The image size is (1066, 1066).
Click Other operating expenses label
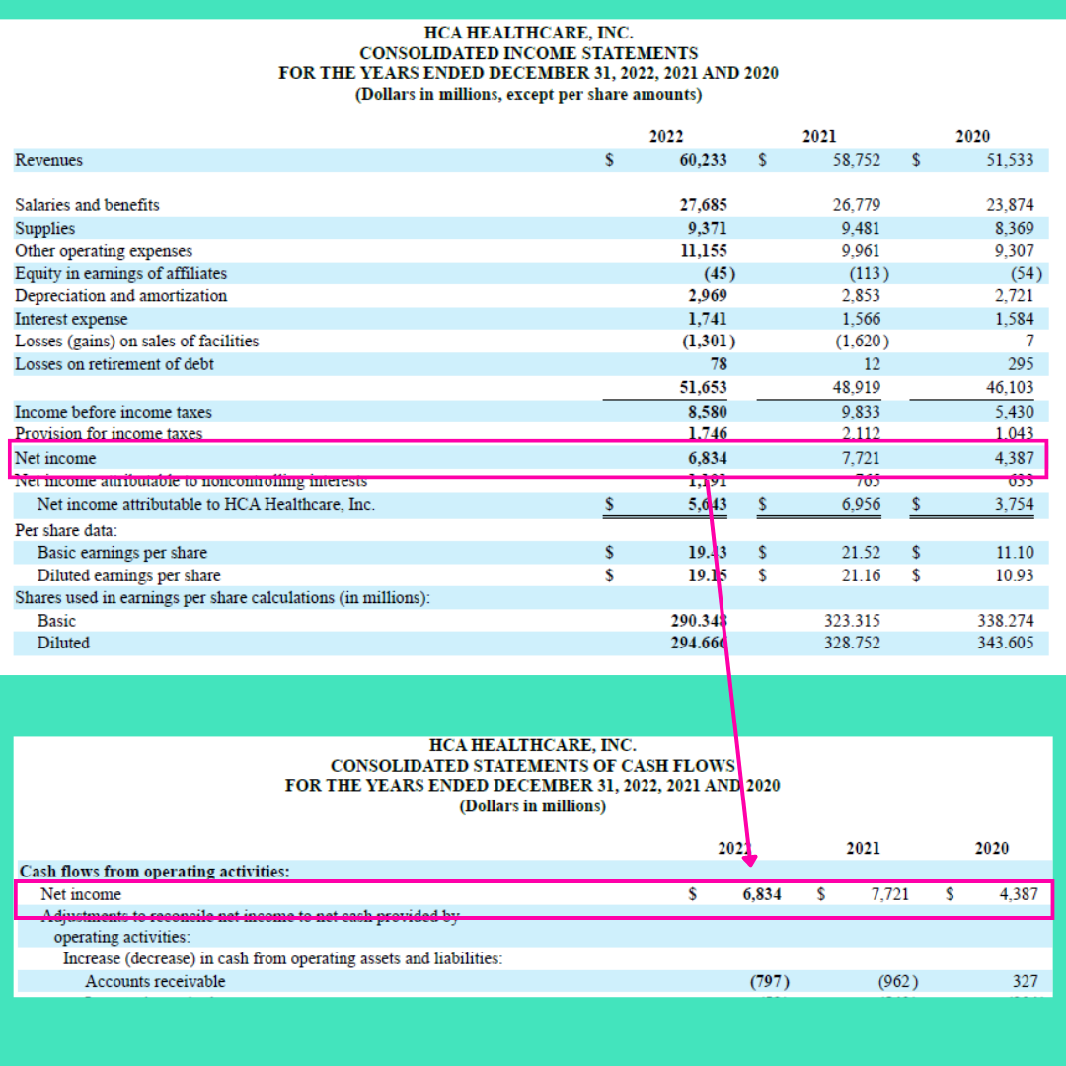point(104,251)
